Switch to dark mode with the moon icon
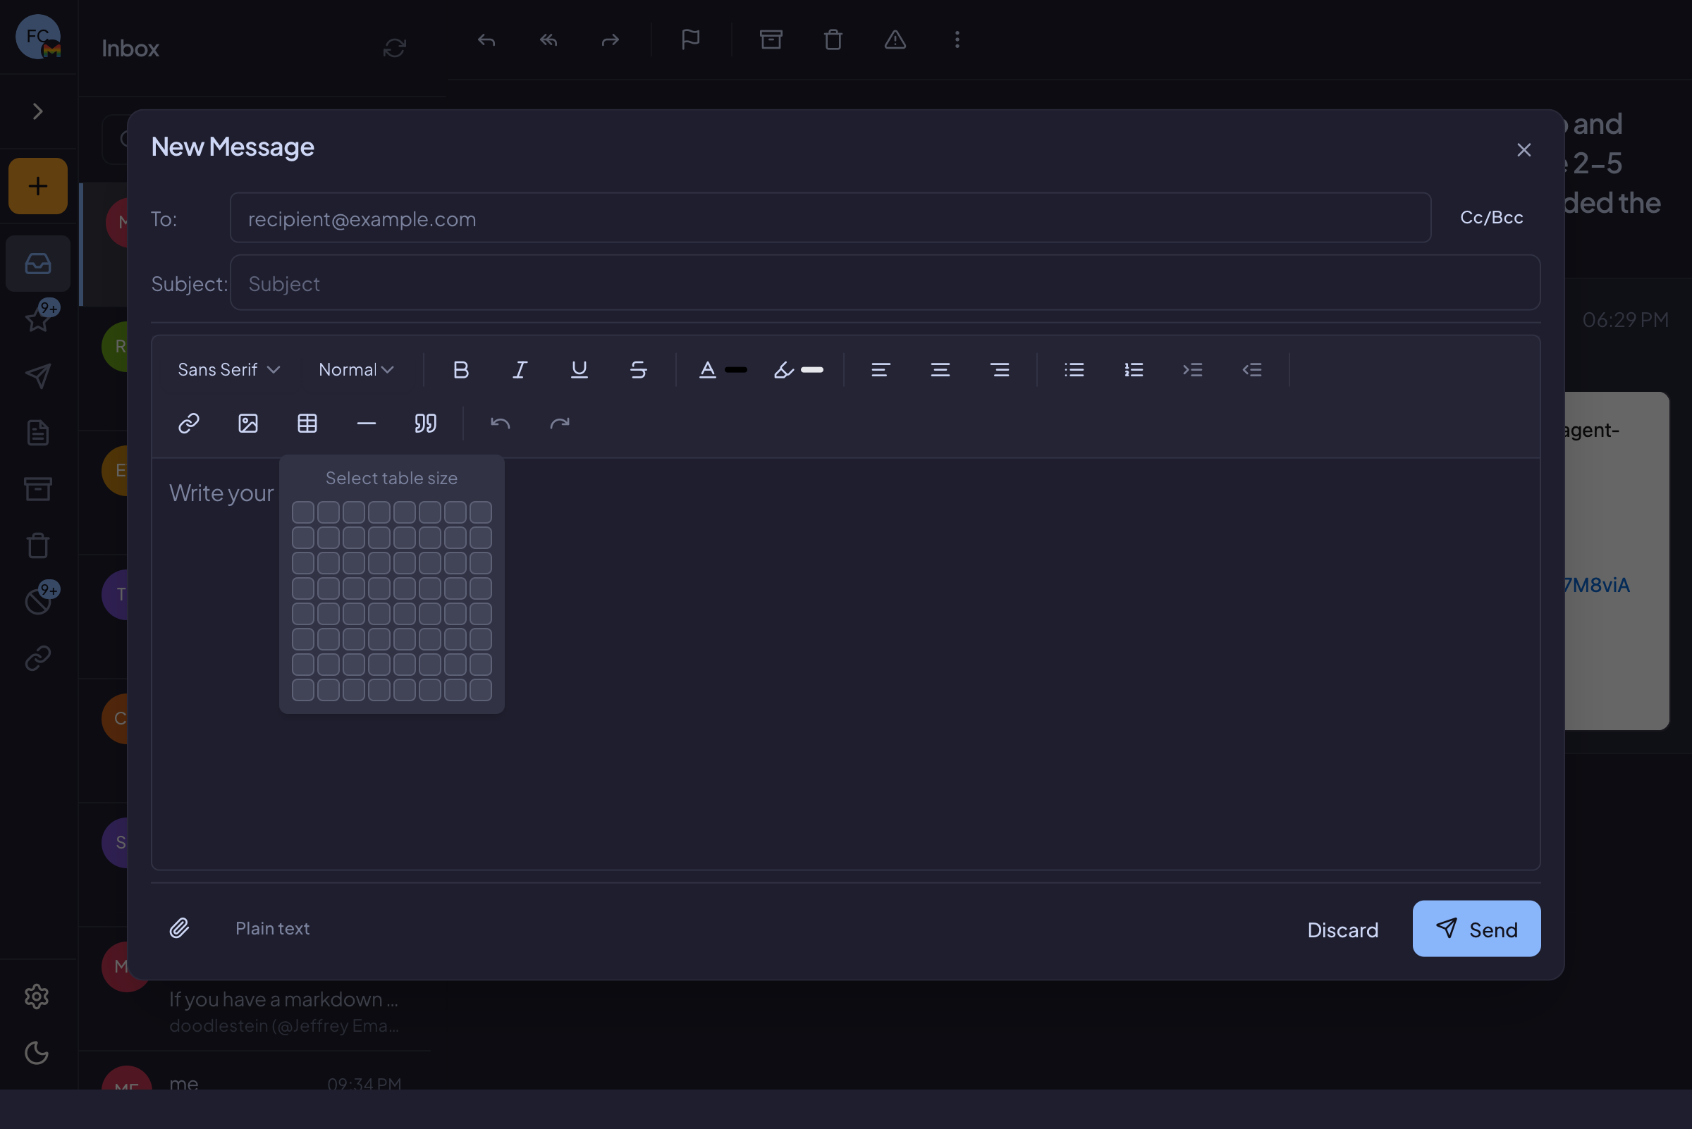 [37, 1054]
